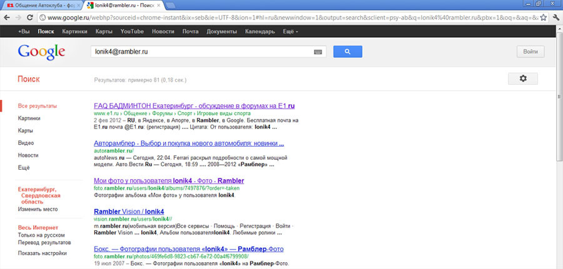Click the browser forward arrow
This screenshot has height=269, width=563.
tap(18, 17)
